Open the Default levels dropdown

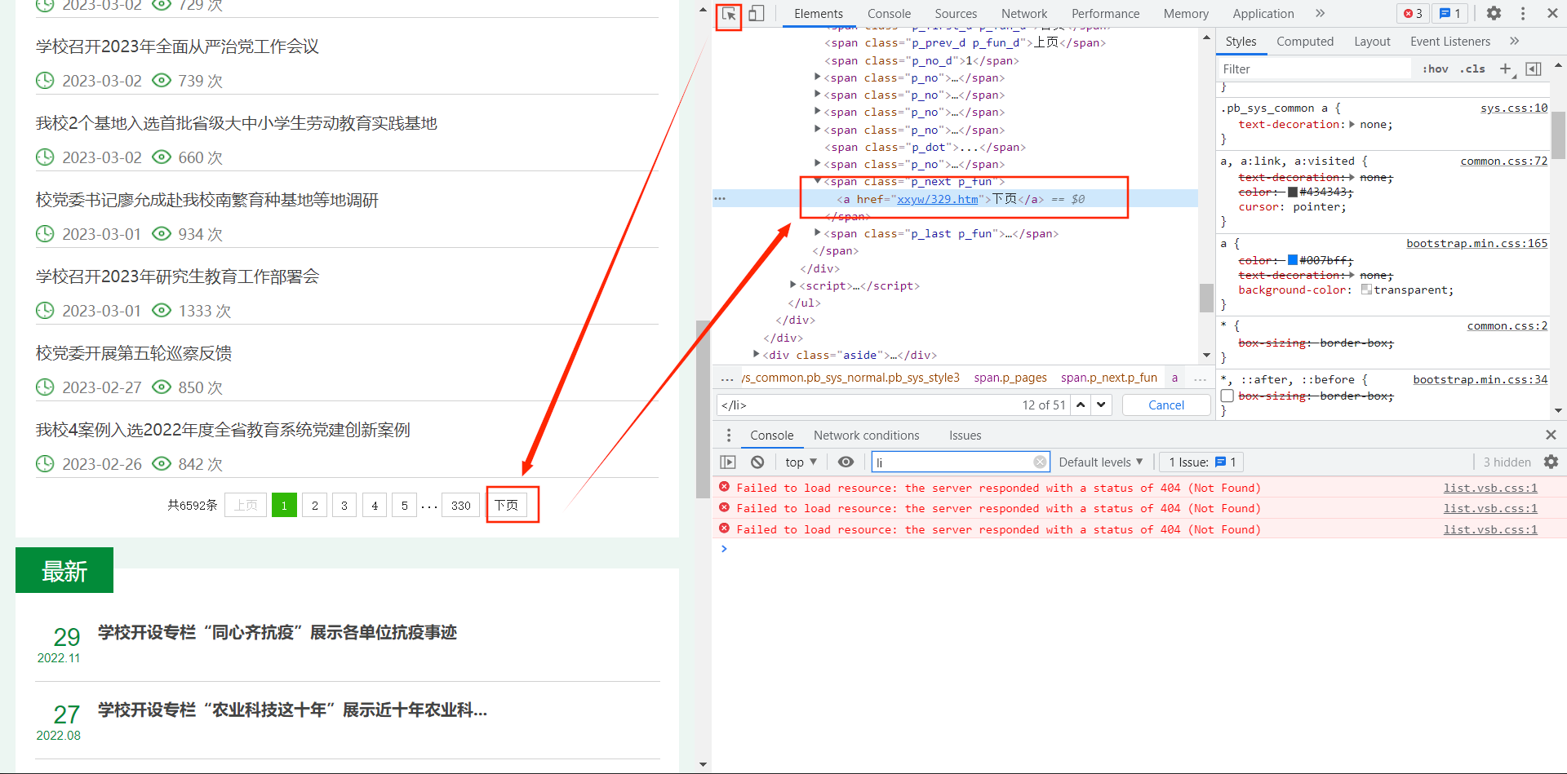coord(1101,462)
